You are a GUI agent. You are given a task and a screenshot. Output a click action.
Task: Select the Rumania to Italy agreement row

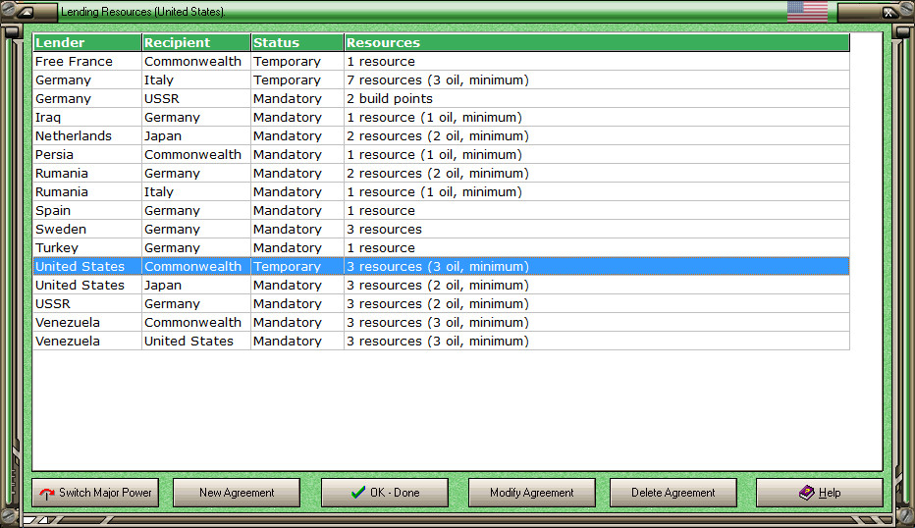click(441, 192)
